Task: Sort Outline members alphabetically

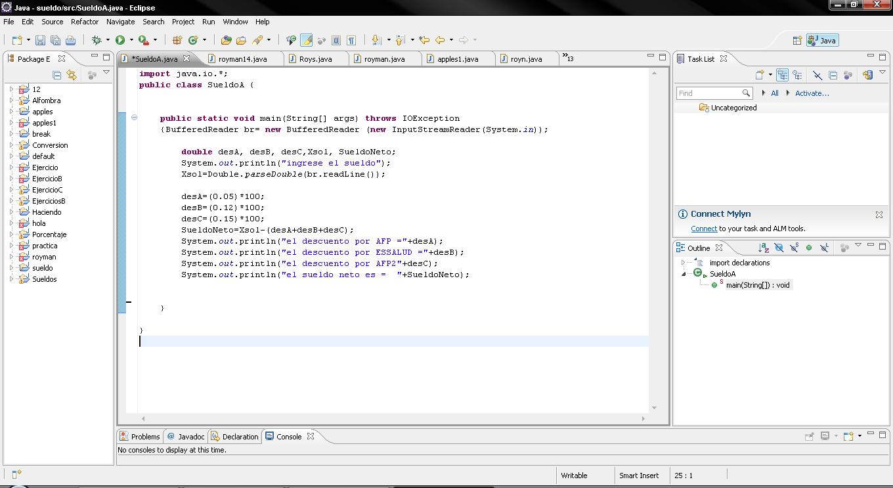Action: [764, 248]
